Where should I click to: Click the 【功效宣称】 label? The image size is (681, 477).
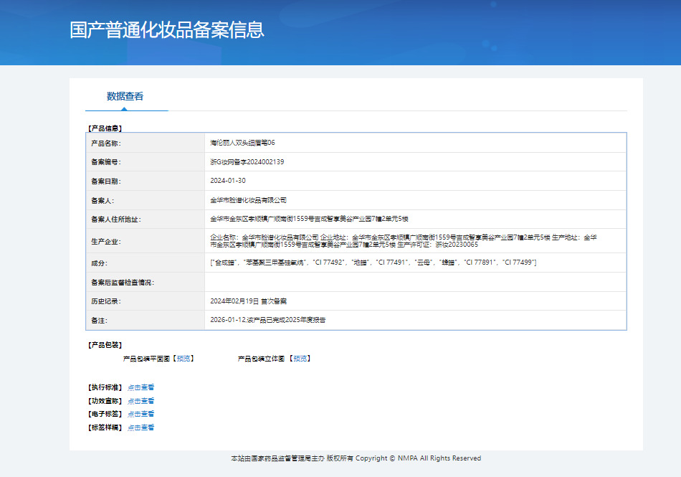[105, 401]
